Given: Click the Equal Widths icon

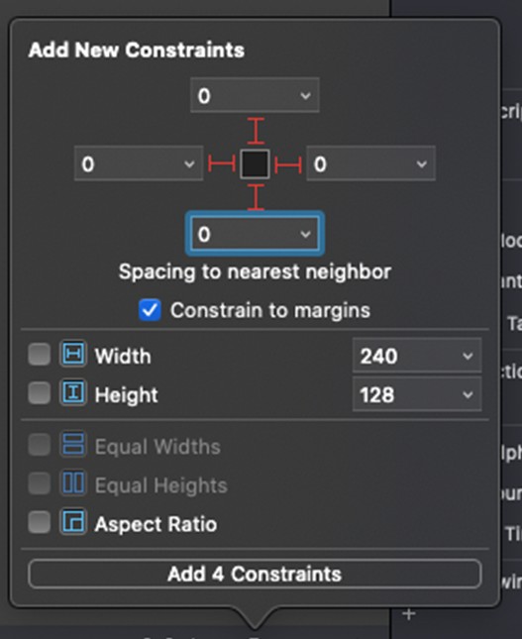Looking at the screenshot, I should [73, 444].
